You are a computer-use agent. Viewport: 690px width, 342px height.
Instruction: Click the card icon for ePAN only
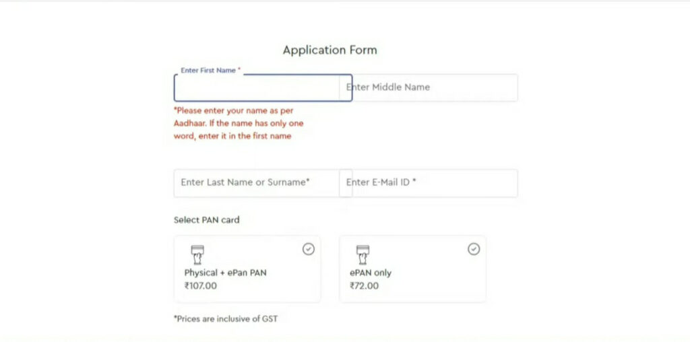[363, 254]
